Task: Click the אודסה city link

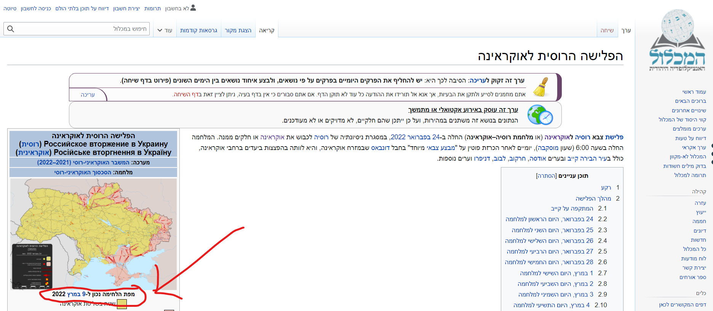Action: coord(537,158)
